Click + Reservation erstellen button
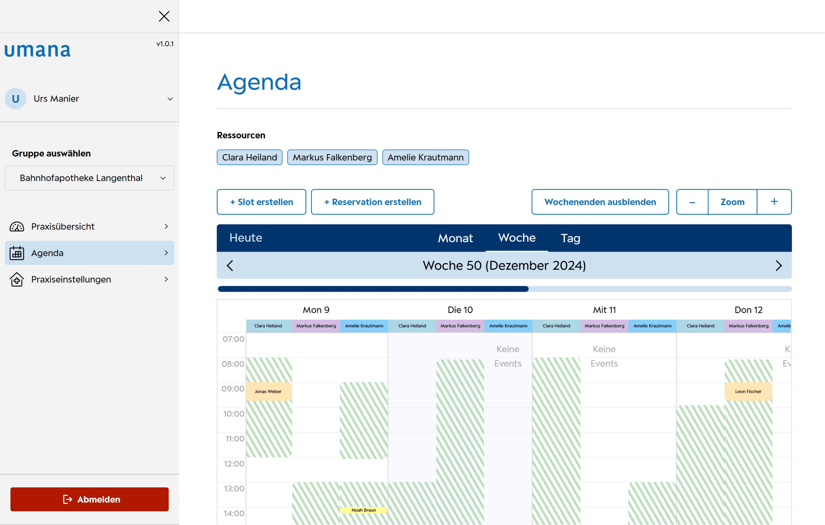 click(373, 202)
